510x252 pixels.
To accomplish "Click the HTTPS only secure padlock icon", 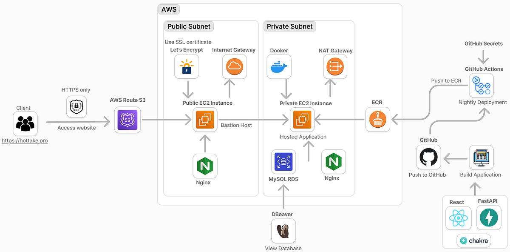I will click(x=76, y=107).
